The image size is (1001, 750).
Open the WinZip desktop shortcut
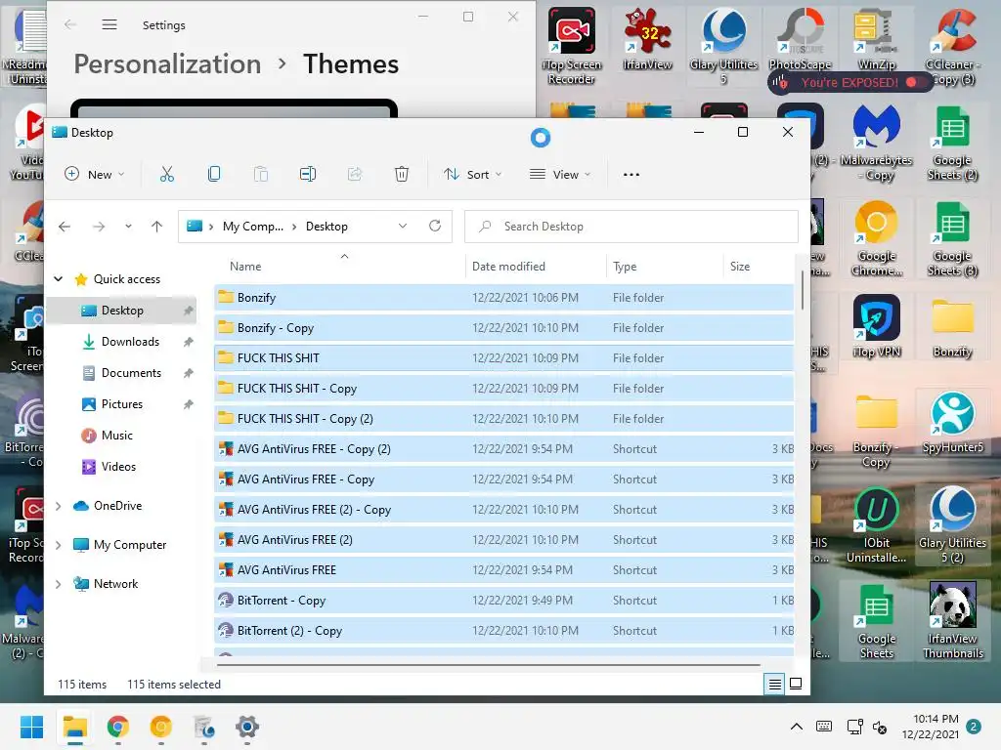(876, 39)
